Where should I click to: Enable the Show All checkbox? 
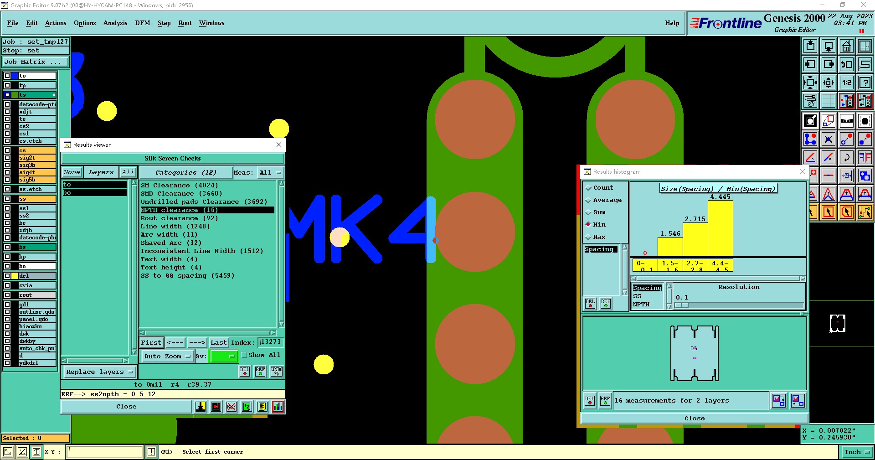tap(244, 355)
